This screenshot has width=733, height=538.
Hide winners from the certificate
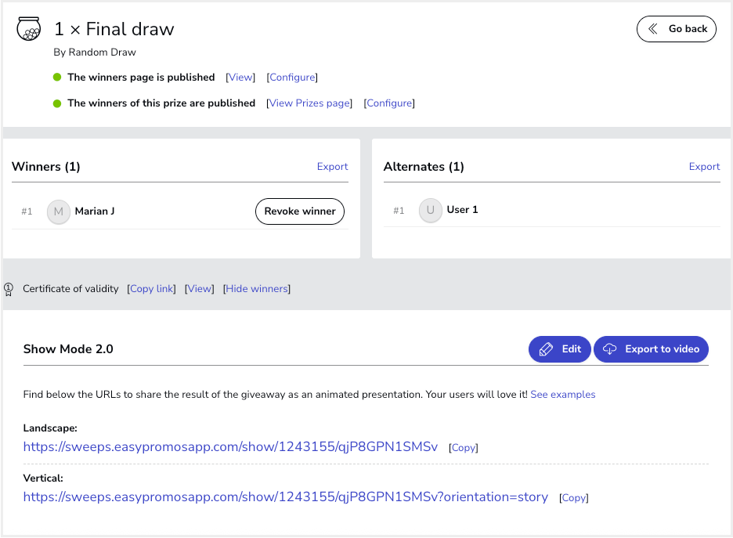257,289
